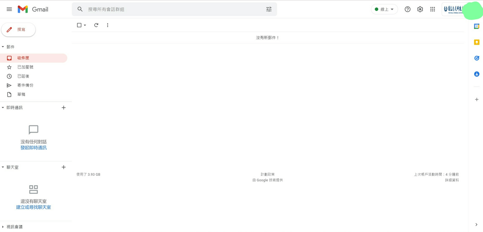Open Contacts side panel

(477, 74)
